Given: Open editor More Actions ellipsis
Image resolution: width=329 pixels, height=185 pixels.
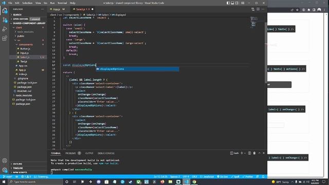Looking at the screenshot, I should point(263,9).
